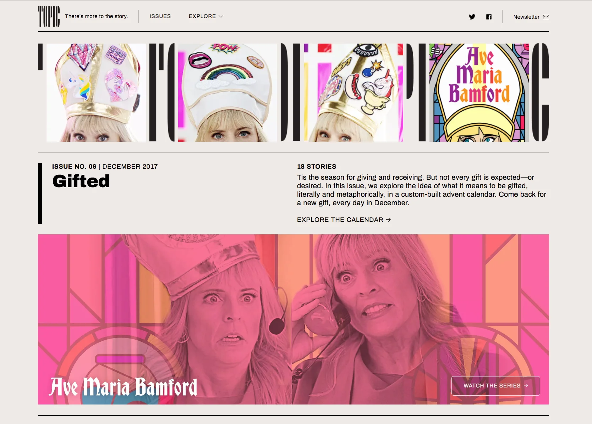This screenshot has height=424, width=592.
Task: Click the EXPLORE chevron arrow
Action: coord(221,16)
